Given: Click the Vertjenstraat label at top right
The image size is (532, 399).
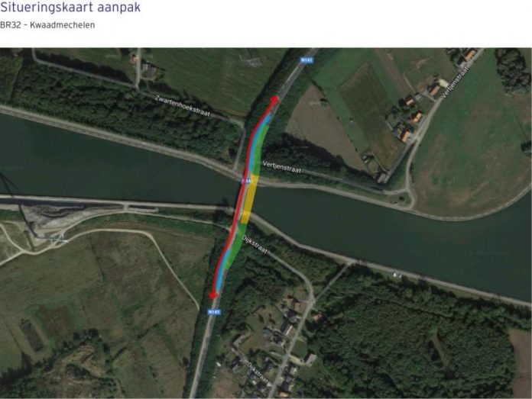Looking at the screenshot, I should pyautogui.click(x=456, y=82).
